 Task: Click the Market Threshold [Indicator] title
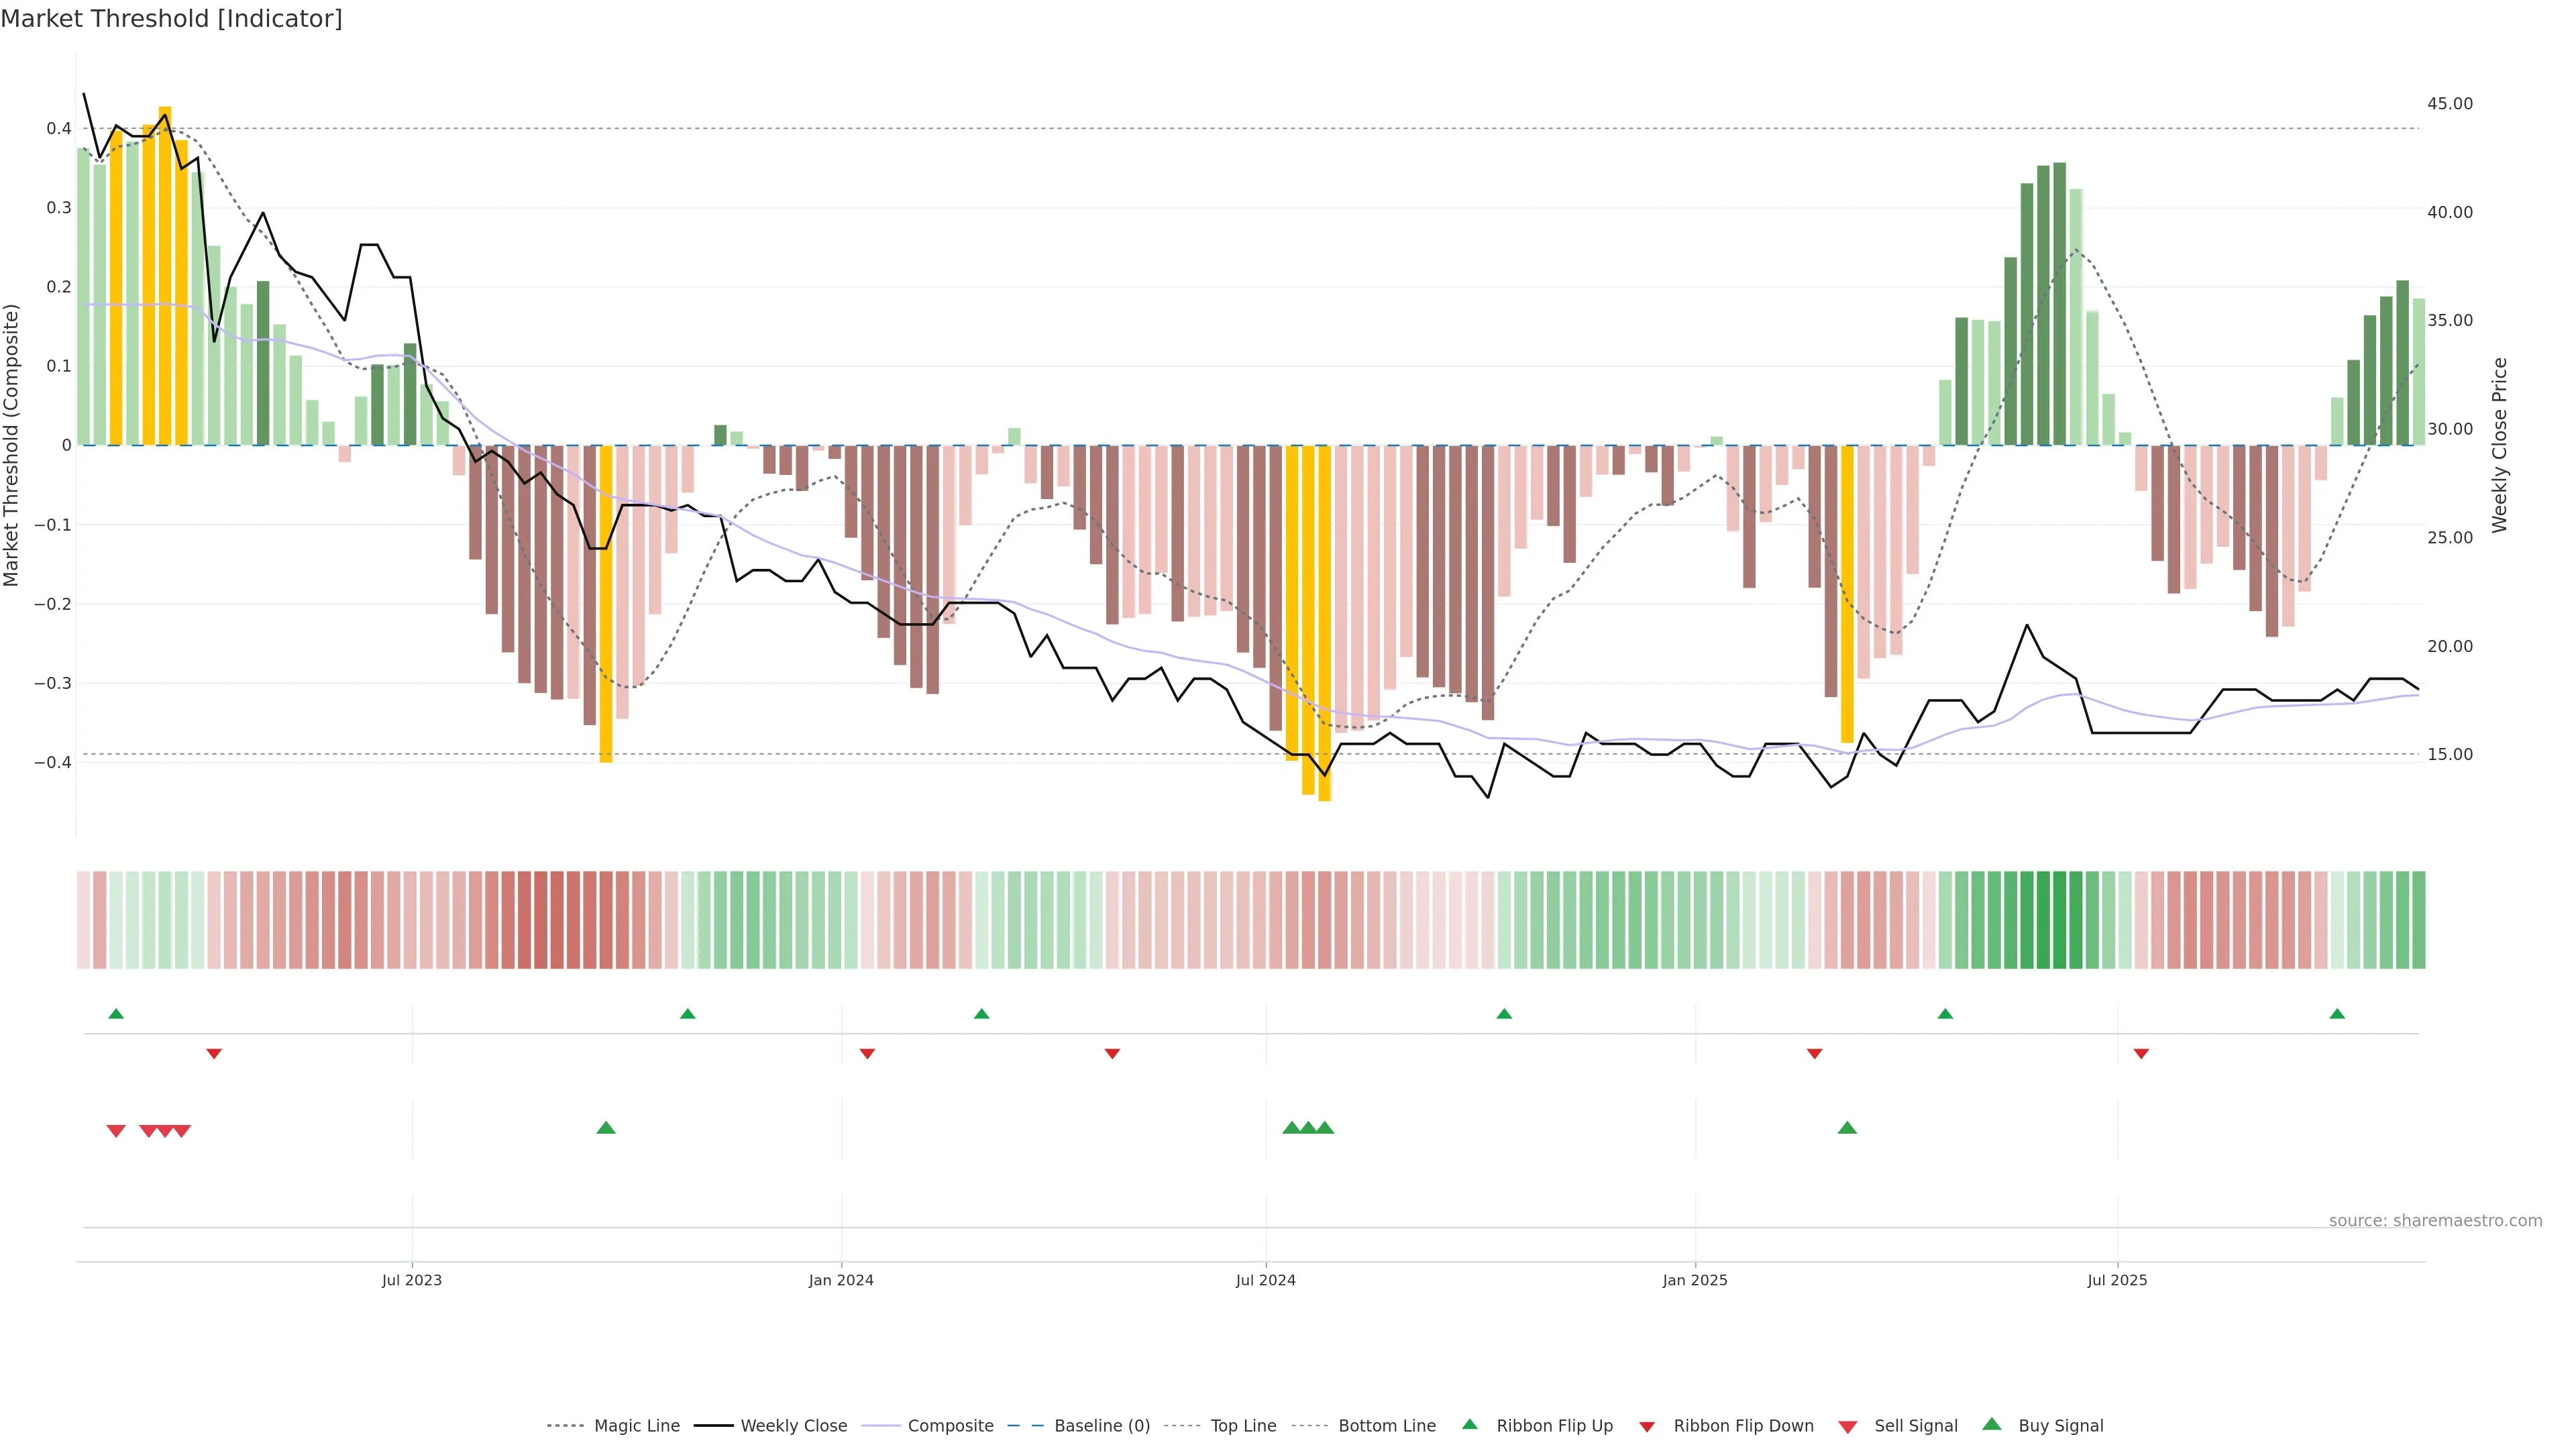coord(171,19)
